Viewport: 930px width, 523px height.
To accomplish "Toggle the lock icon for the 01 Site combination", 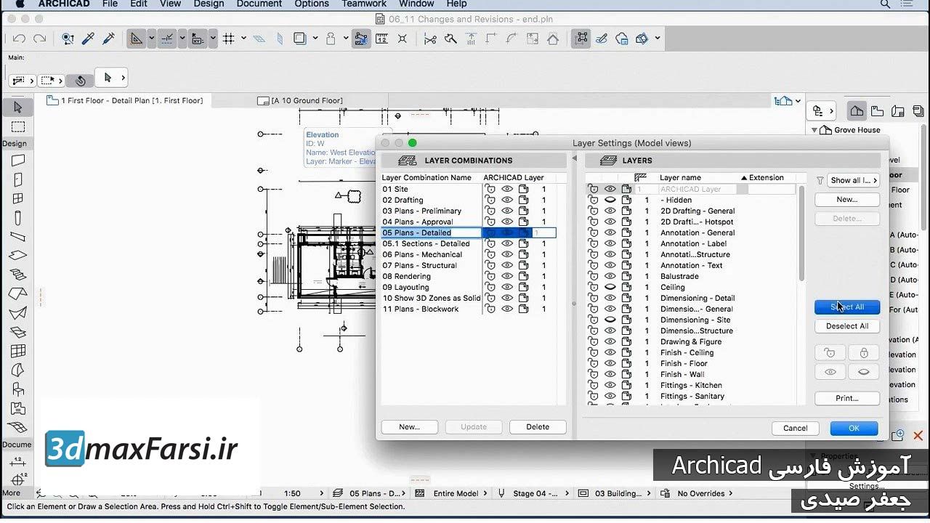I will pos(490,190).
